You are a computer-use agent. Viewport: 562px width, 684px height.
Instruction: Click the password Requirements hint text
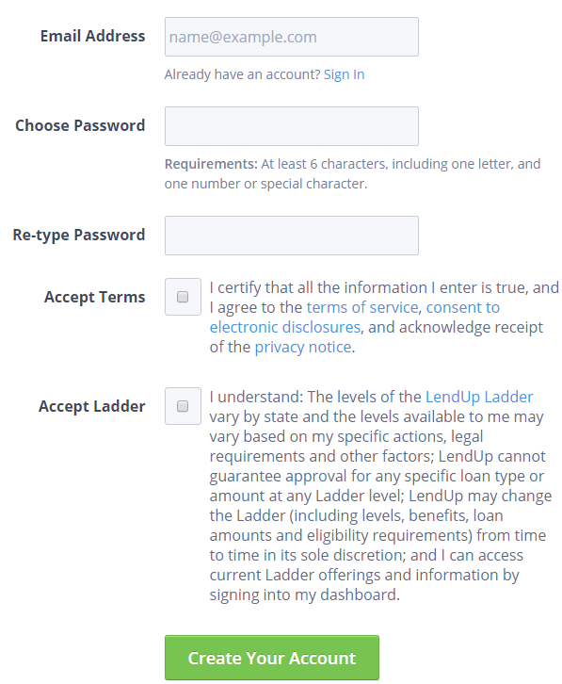point(352,173)
